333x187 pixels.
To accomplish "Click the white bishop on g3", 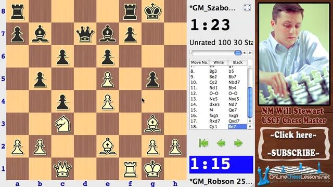I will 152,124.
